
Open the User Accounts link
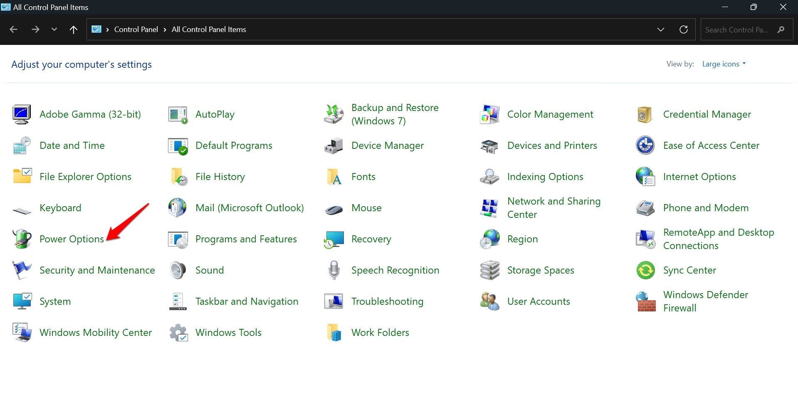539,301
